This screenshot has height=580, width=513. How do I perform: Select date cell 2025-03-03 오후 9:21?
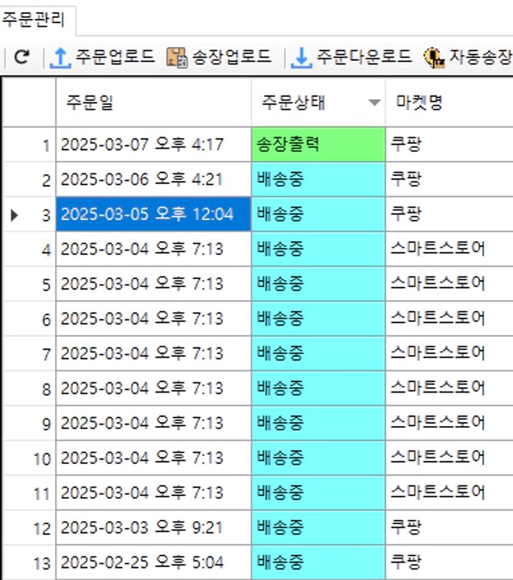(153, 527)
